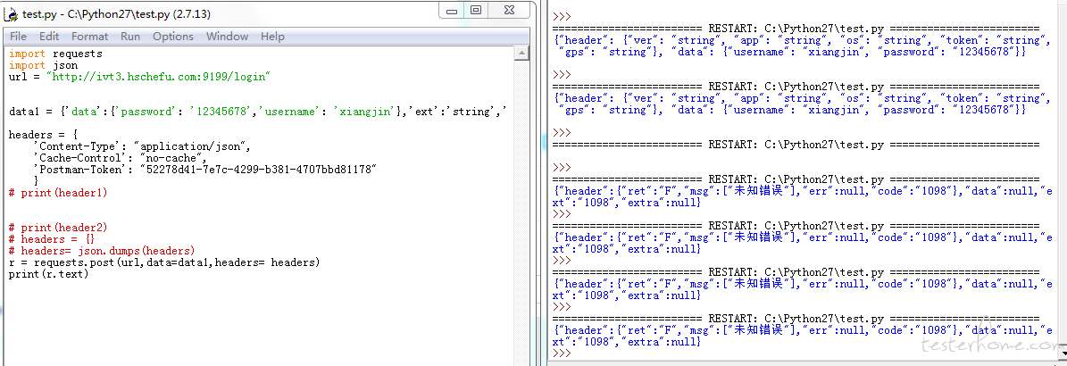This screenshot has height=366, width=1067.
Task: Click the editor scrollbar up arrow
Action: point(521,53)
